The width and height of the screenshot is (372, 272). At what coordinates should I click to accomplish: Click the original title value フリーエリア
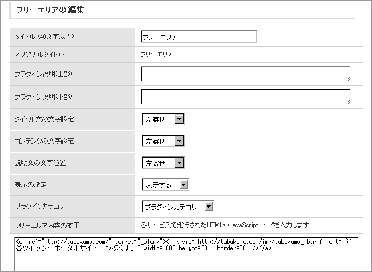pyautogui.click(x=157, y=54)
